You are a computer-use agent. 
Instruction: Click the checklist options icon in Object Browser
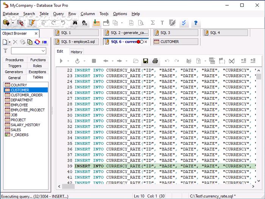pos(44,42)
